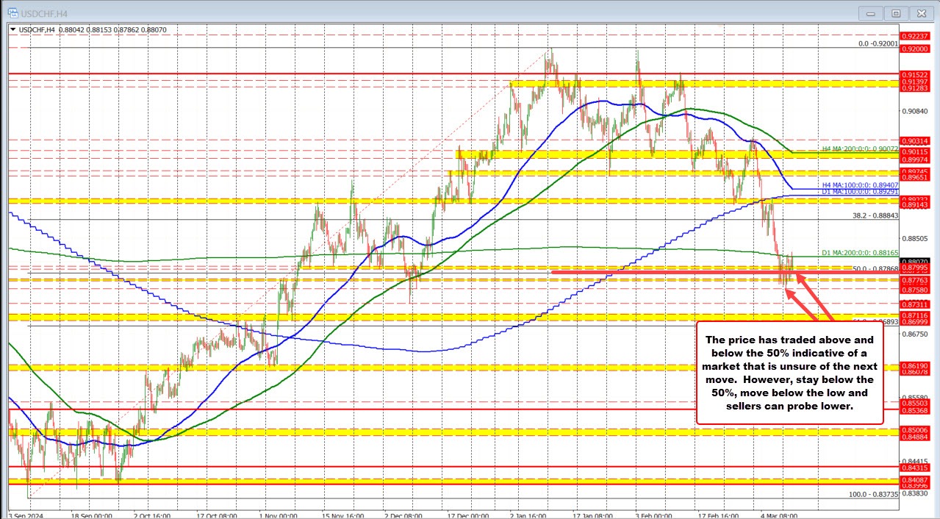
Task: Select the red annotation text box
Action: click(x=789, y=372)
